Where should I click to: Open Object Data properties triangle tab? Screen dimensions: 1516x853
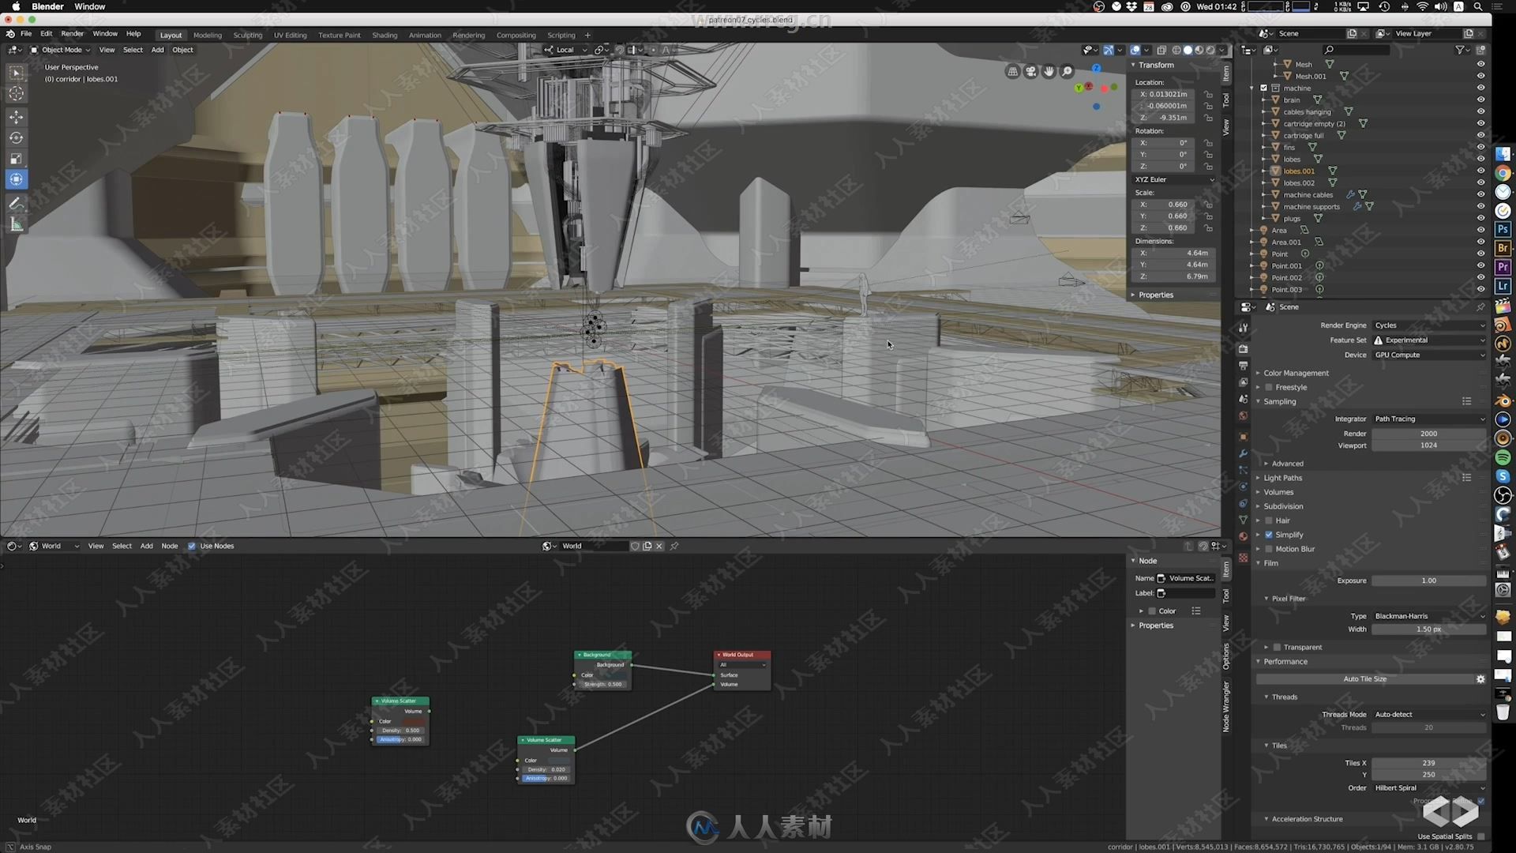click(1243, 520)
